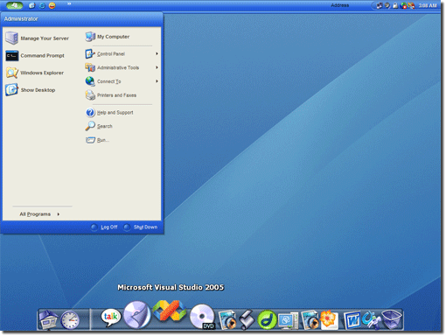This screenshot has width=446, height=336.
Task: Click the lock icon in system tray
Action: pos(395,5)
